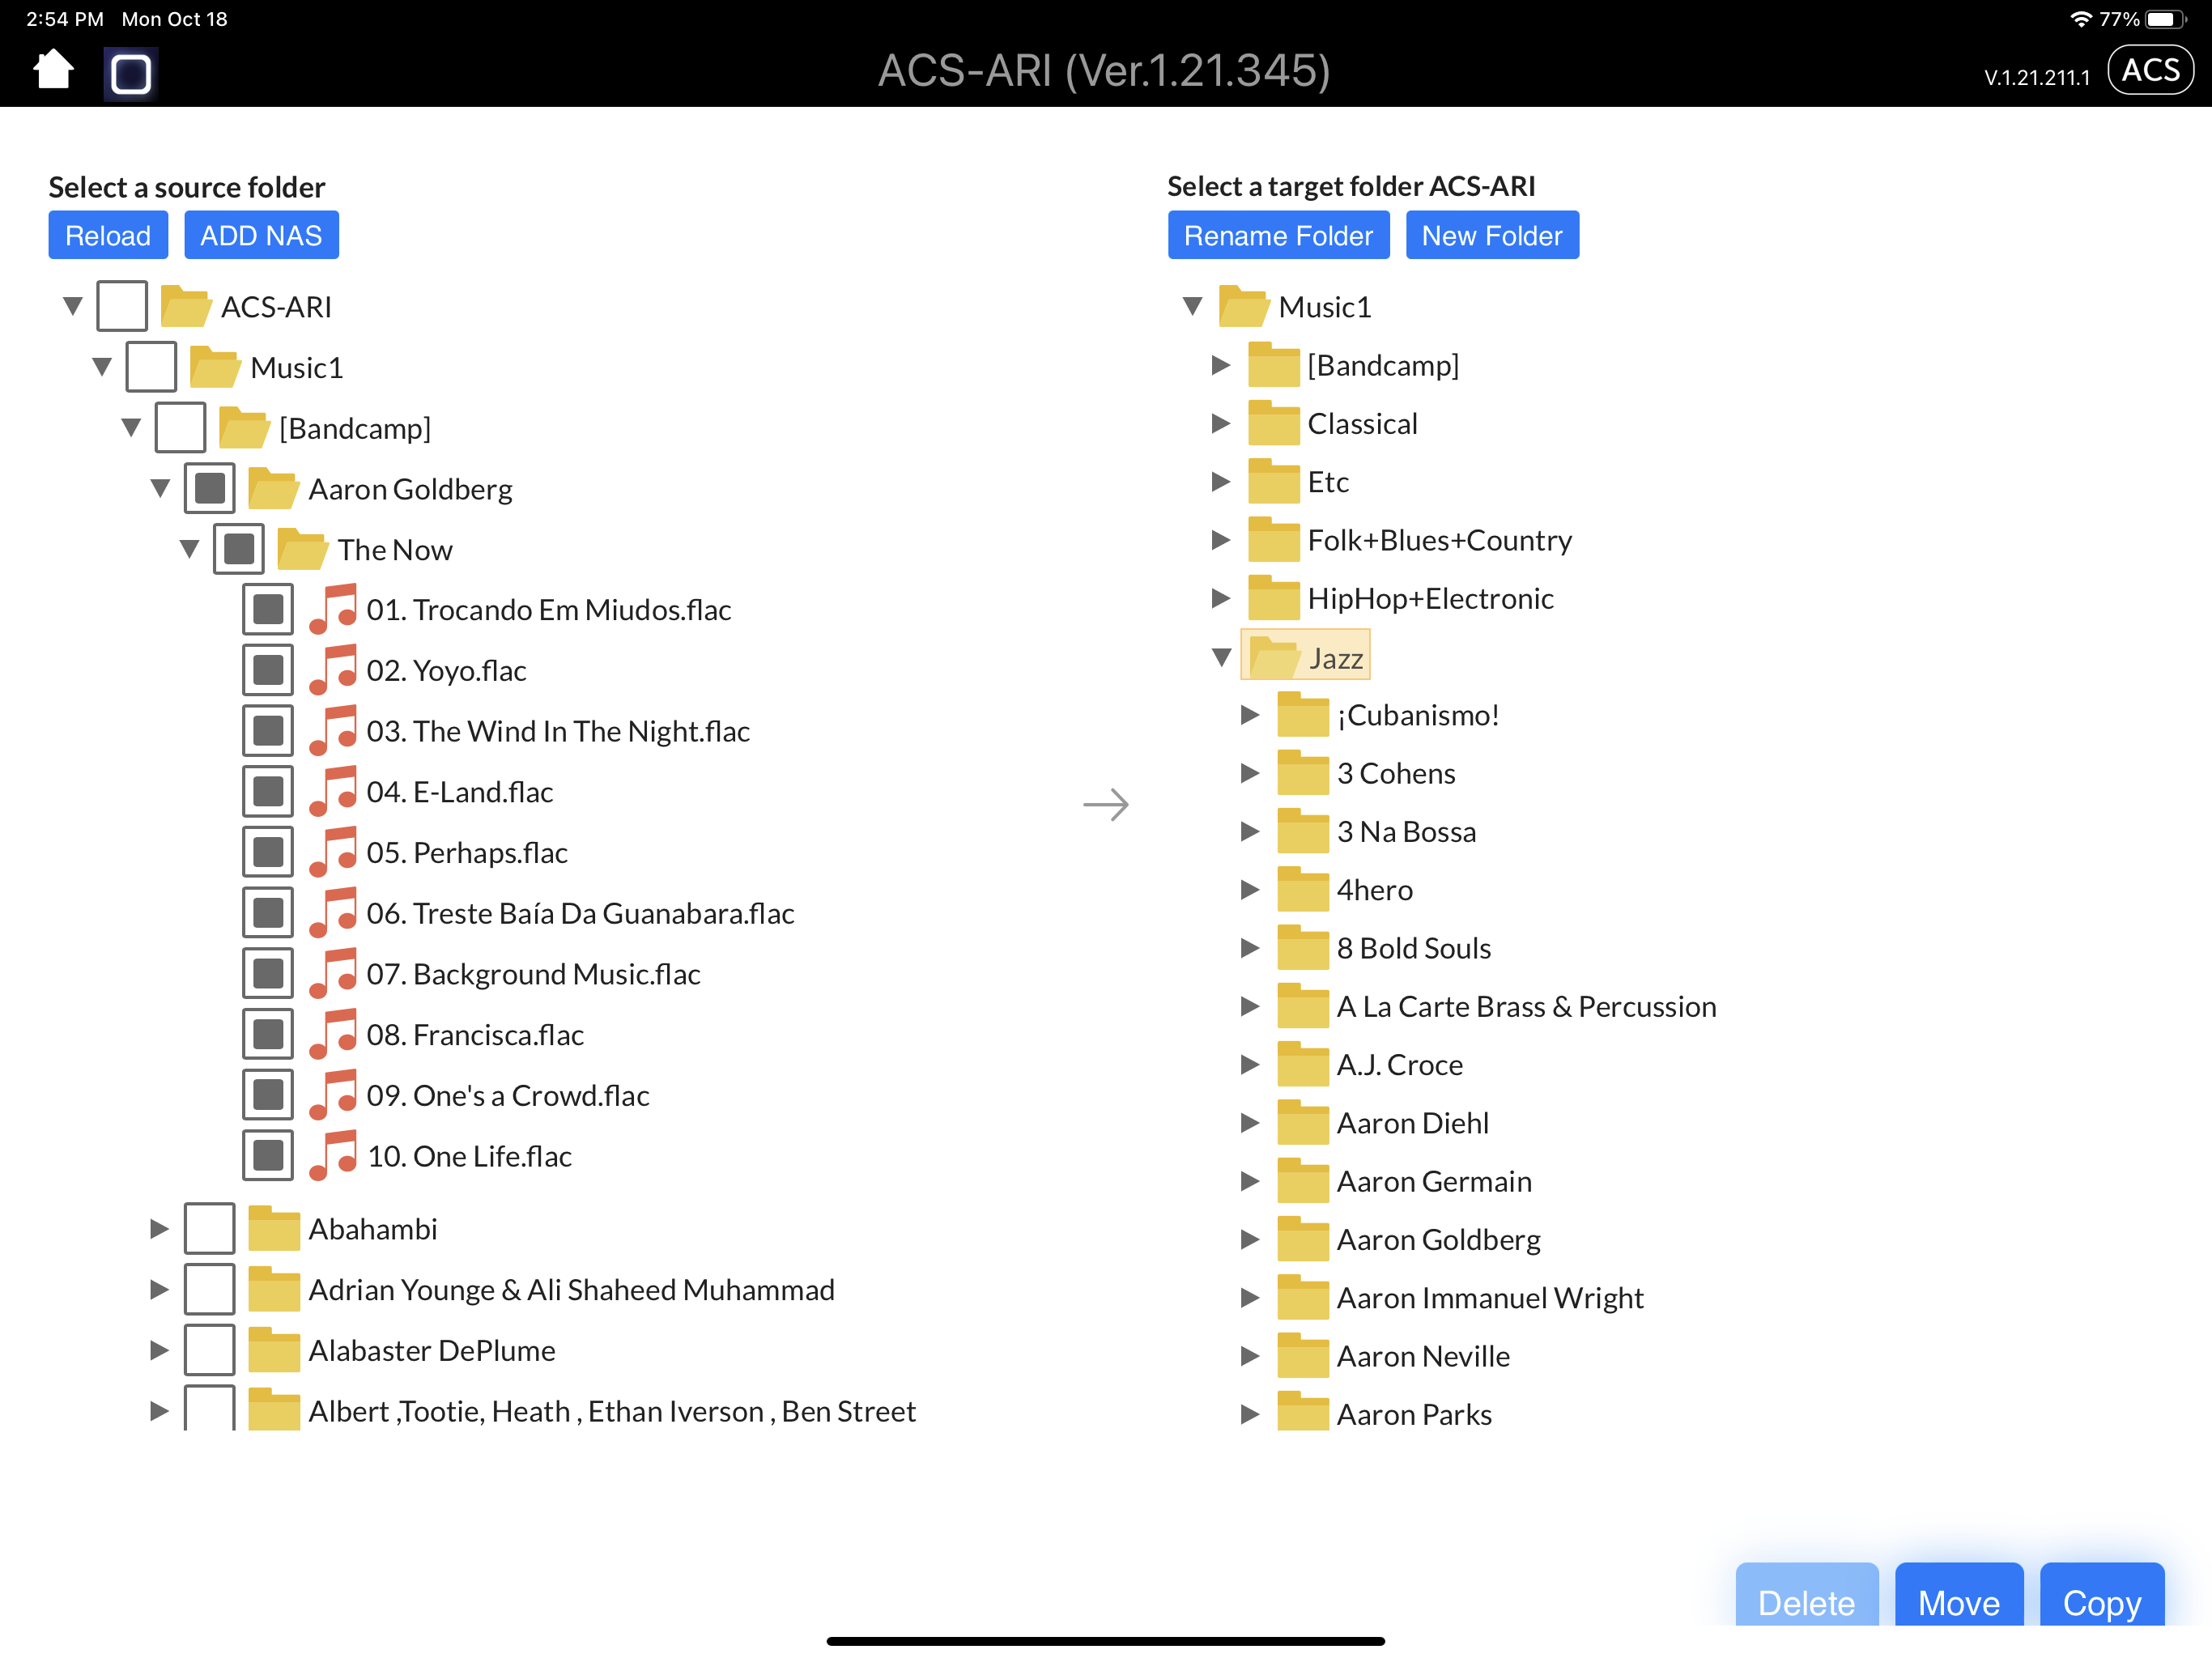Screen dimensions: 2212x1658
Task: Tap the square stop icon in header
Action: pos(131,73)
